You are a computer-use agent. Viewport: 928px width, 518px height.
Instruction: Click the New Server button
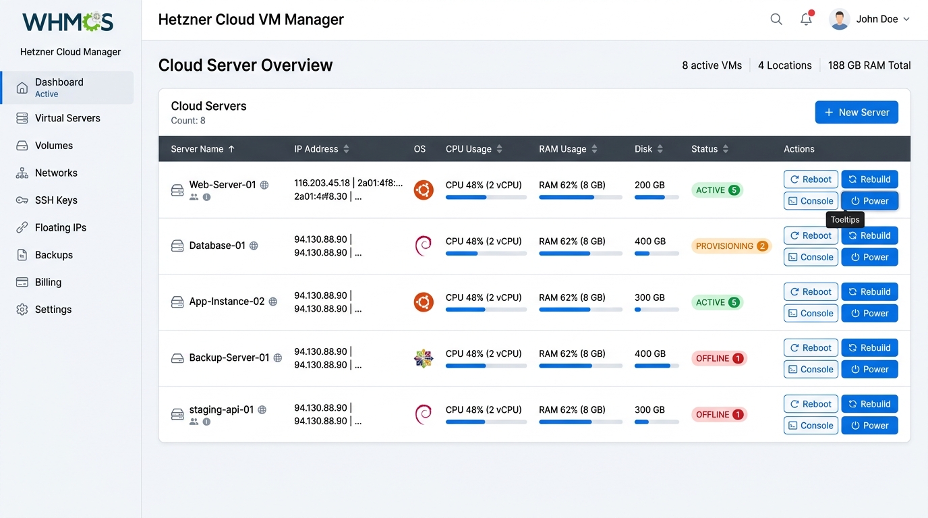point(857,113)
